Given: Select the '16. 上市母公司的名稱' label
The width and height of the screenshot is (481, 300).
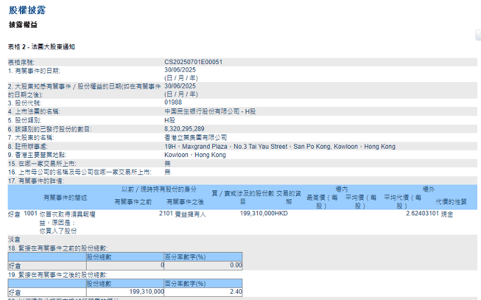Looking at the screenshot, I should pyautogui.click(x=80, y=172).
